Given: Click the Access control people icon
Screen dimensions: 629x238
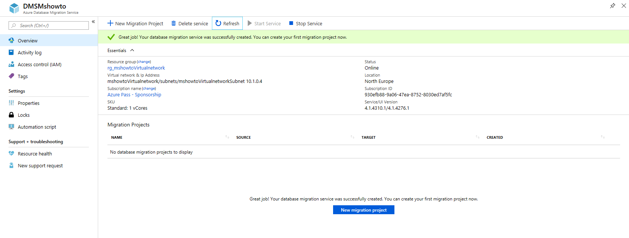Looking at the screenshot, I should click(x=12, y=64).
